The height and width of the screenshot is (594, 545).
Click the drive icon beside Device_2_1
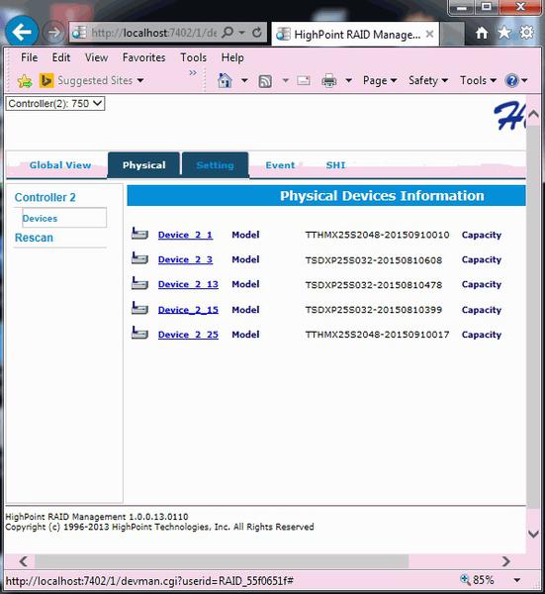[x=139, y=234]
